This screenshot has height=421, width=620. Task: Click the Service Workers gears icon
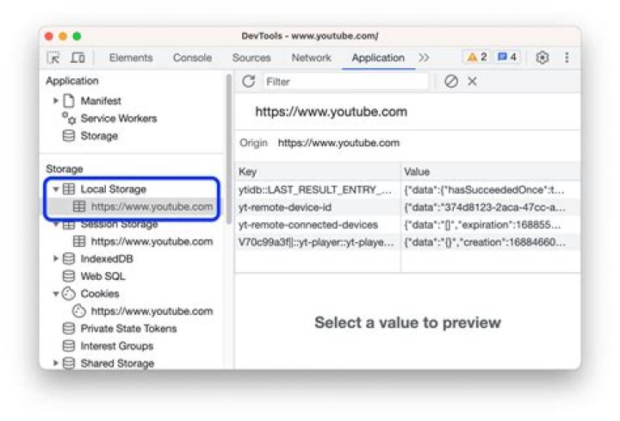point(69,118)
